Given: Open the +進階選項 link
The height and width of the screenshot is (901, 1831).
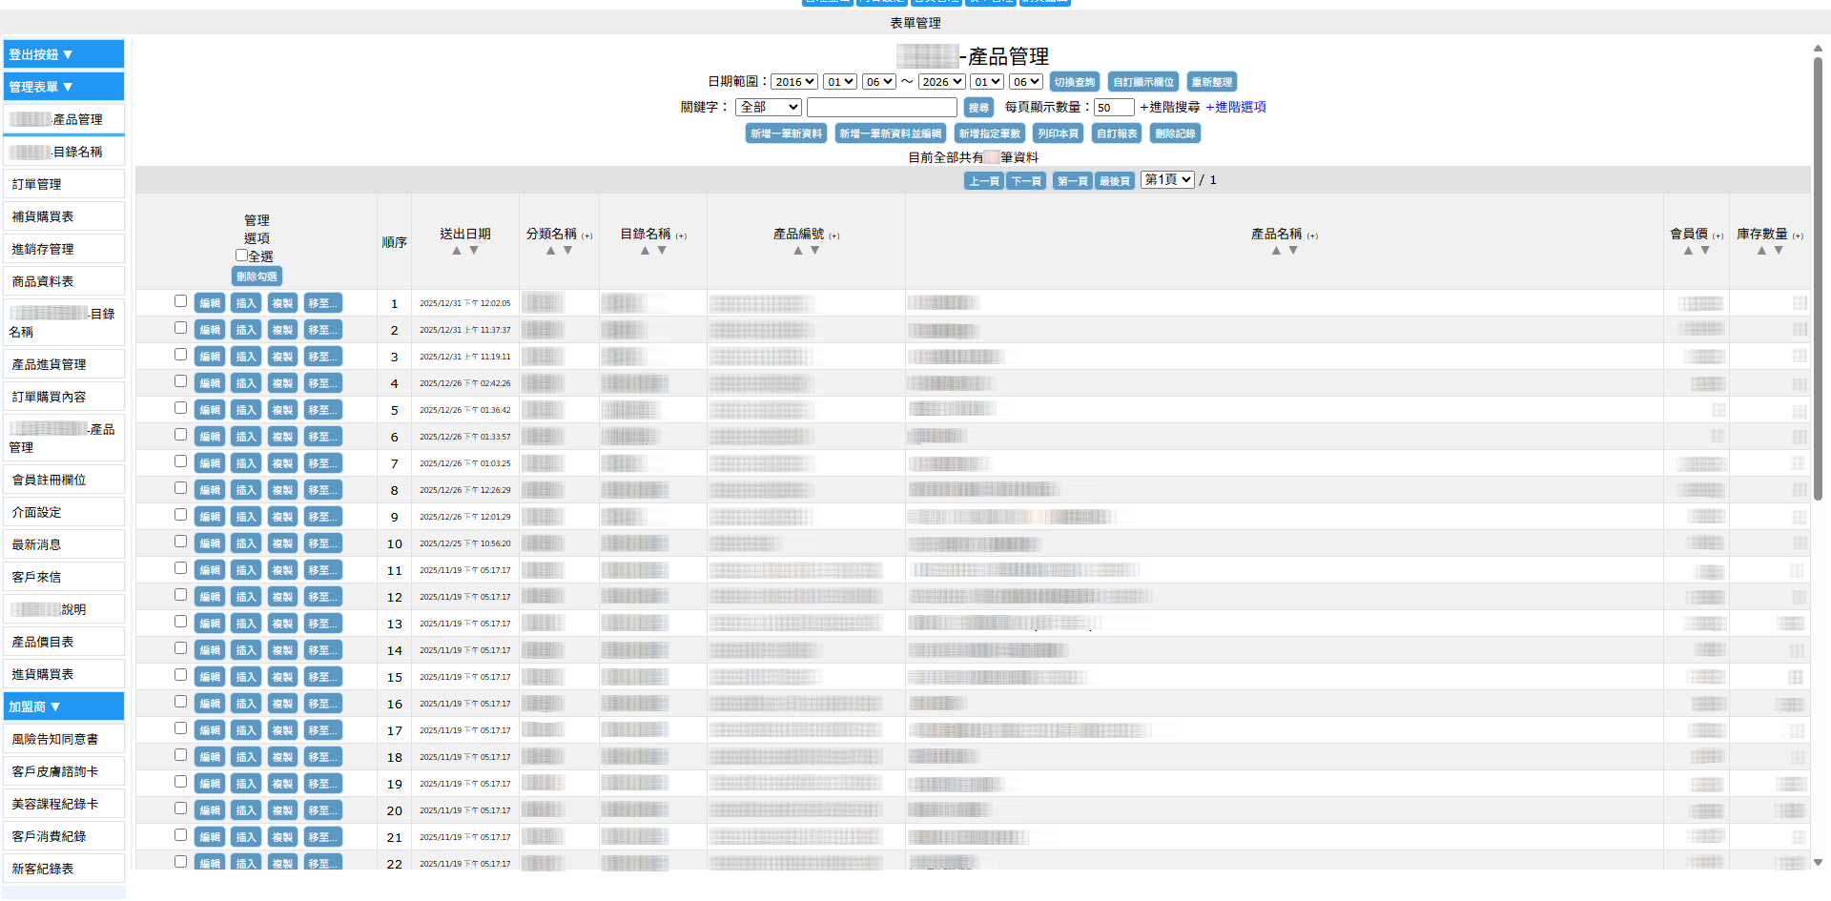Looking at the screenshot, I should 1236,107.
